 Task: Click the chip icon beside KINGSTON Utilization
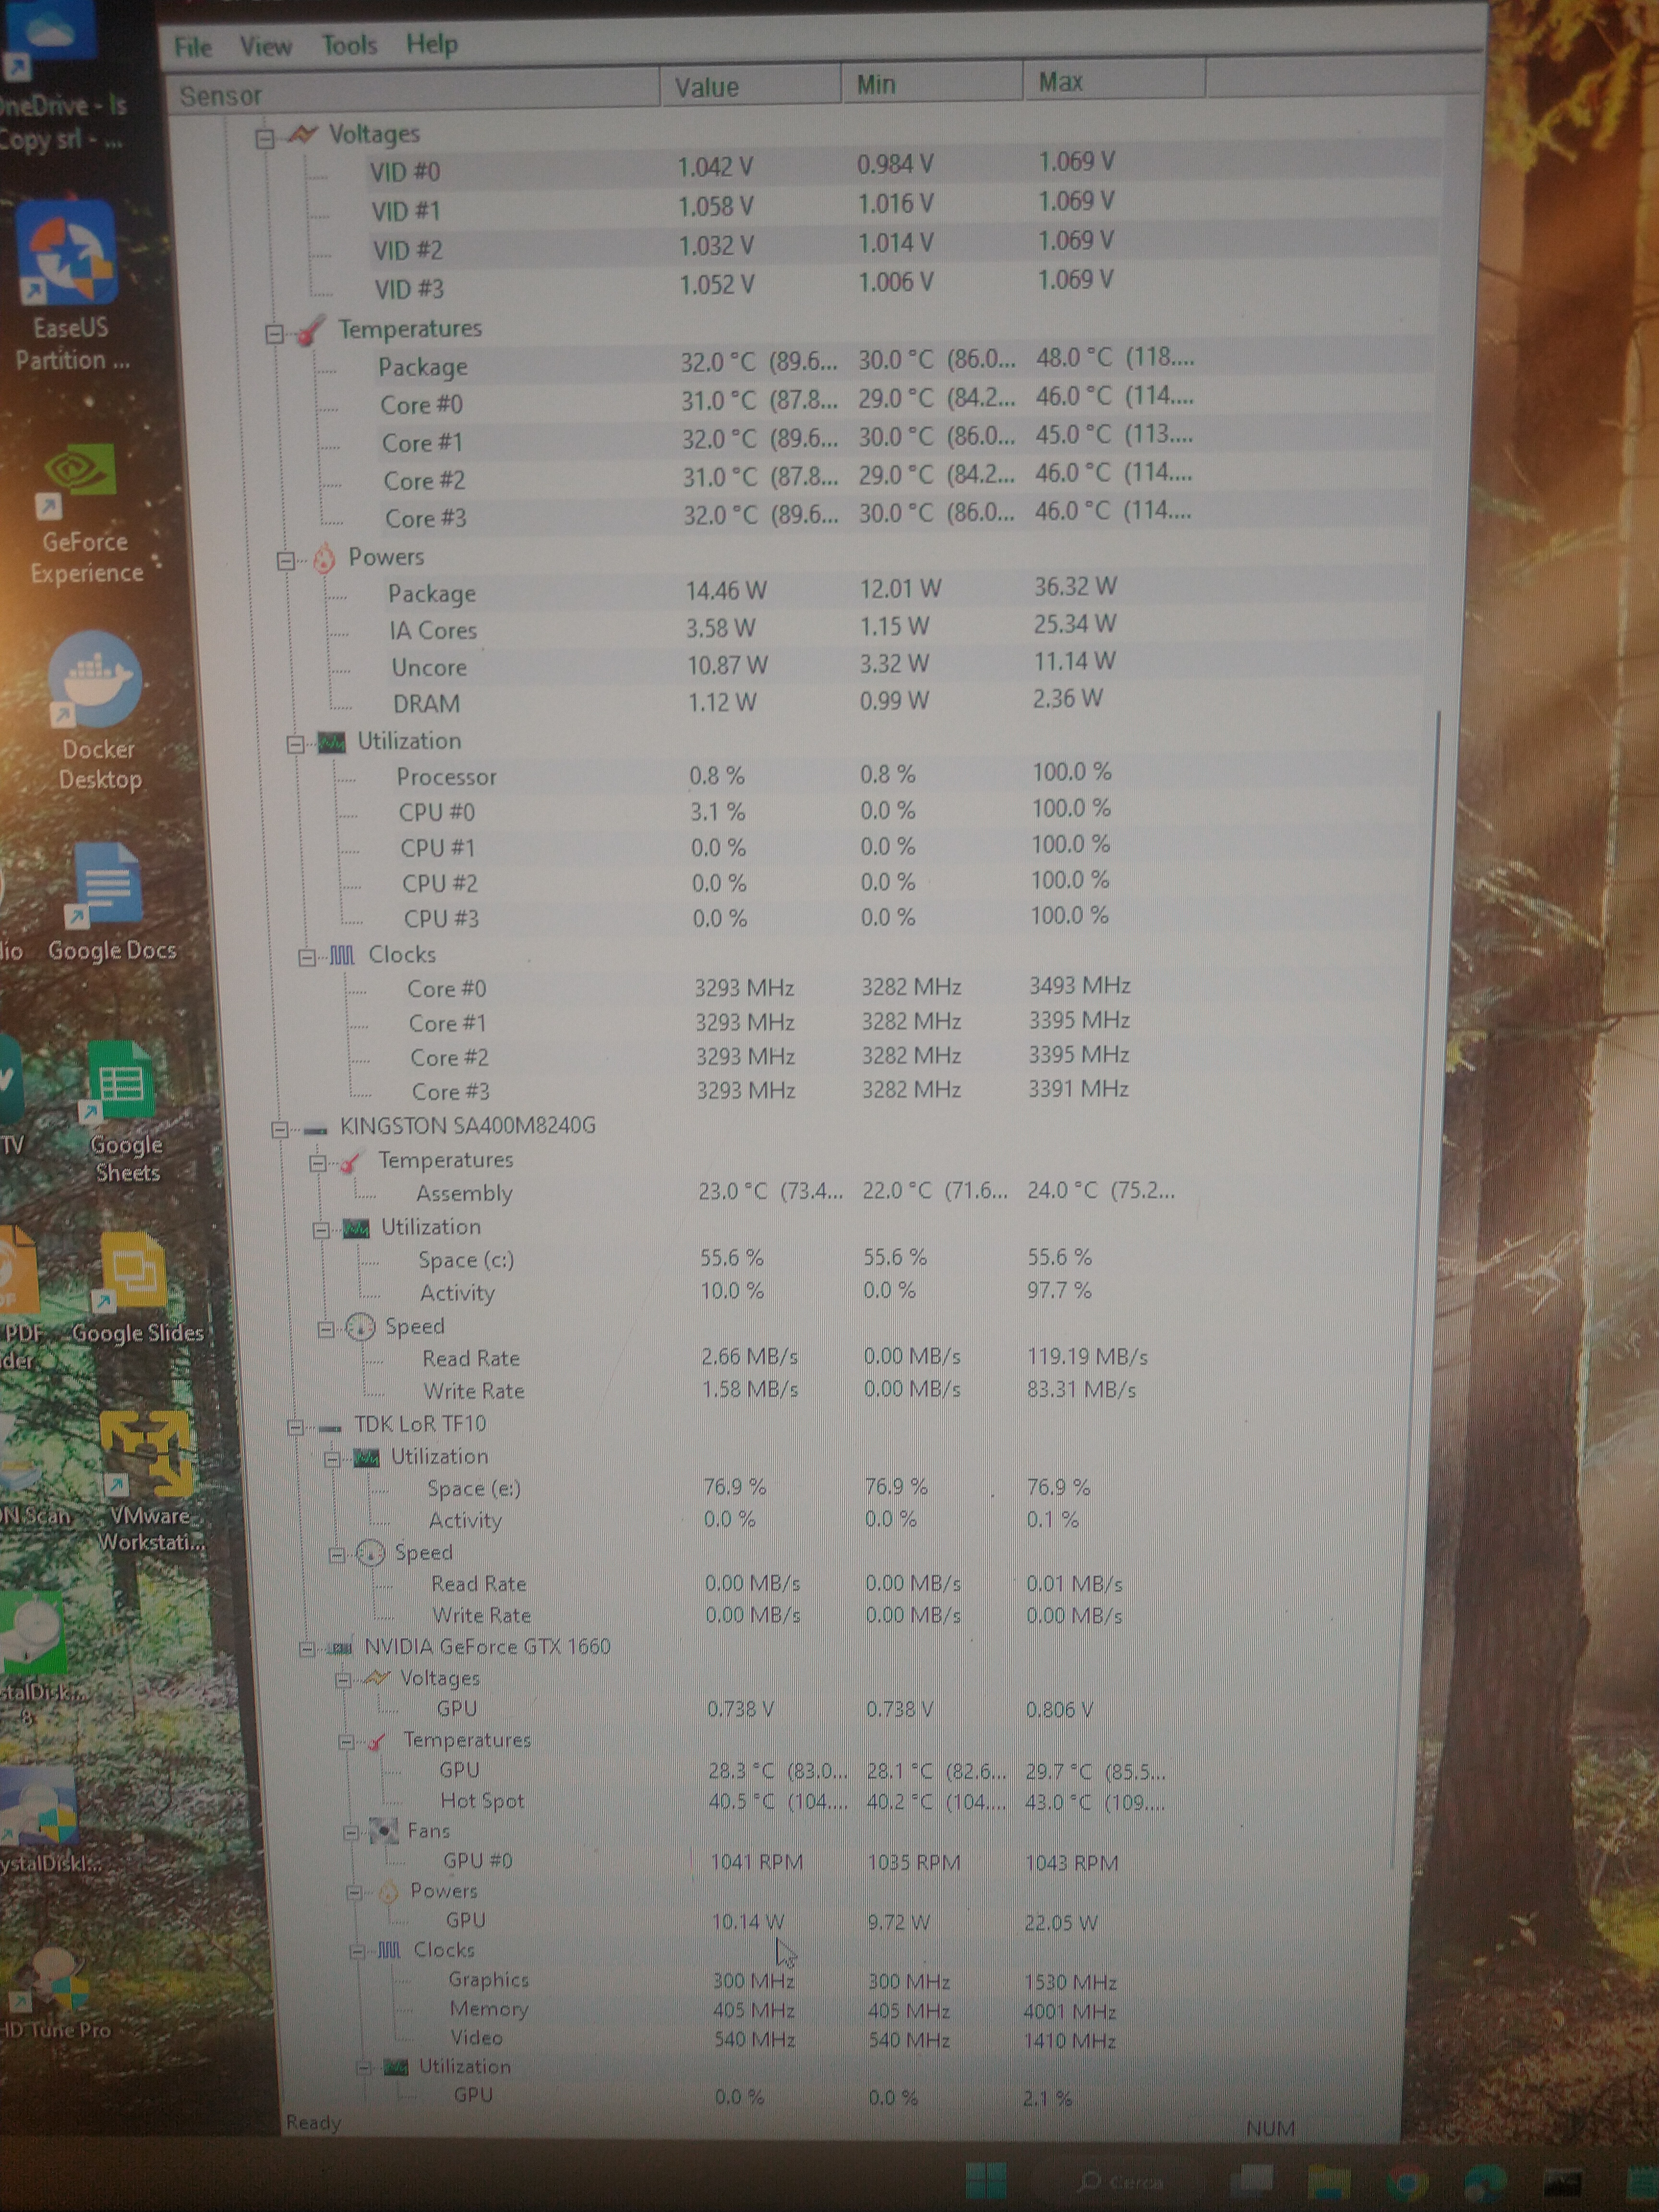[356, 1228]
